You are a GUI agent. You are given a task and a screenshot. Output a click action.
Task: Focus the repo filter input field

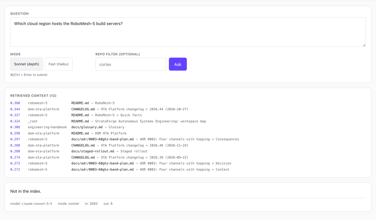tap(131, 64)
